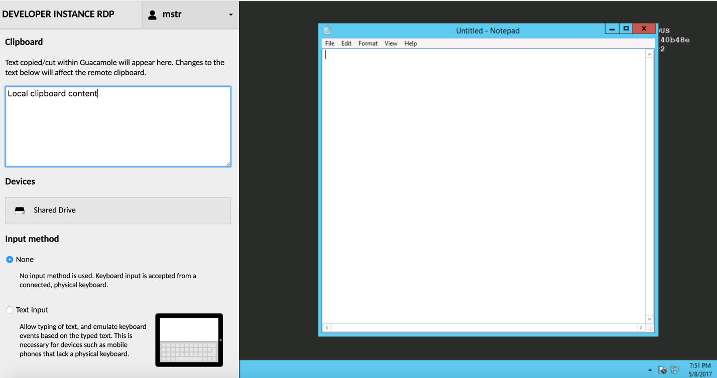
Task: Enable the Text input method
Action: tap(10, 310)
